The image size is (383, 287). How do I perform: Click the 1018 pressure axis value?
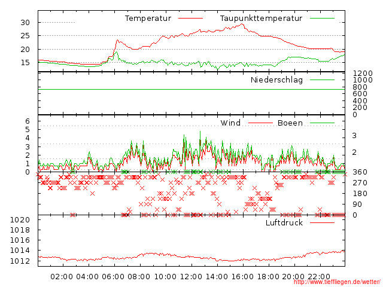coord(20,230)
